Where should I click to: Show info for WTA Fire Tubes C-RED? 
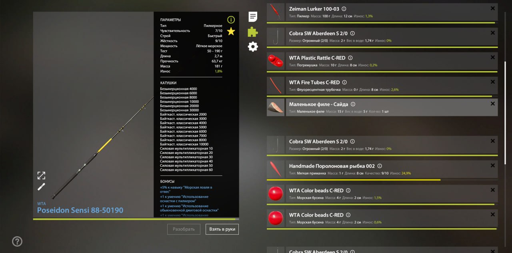click(345, 82)
